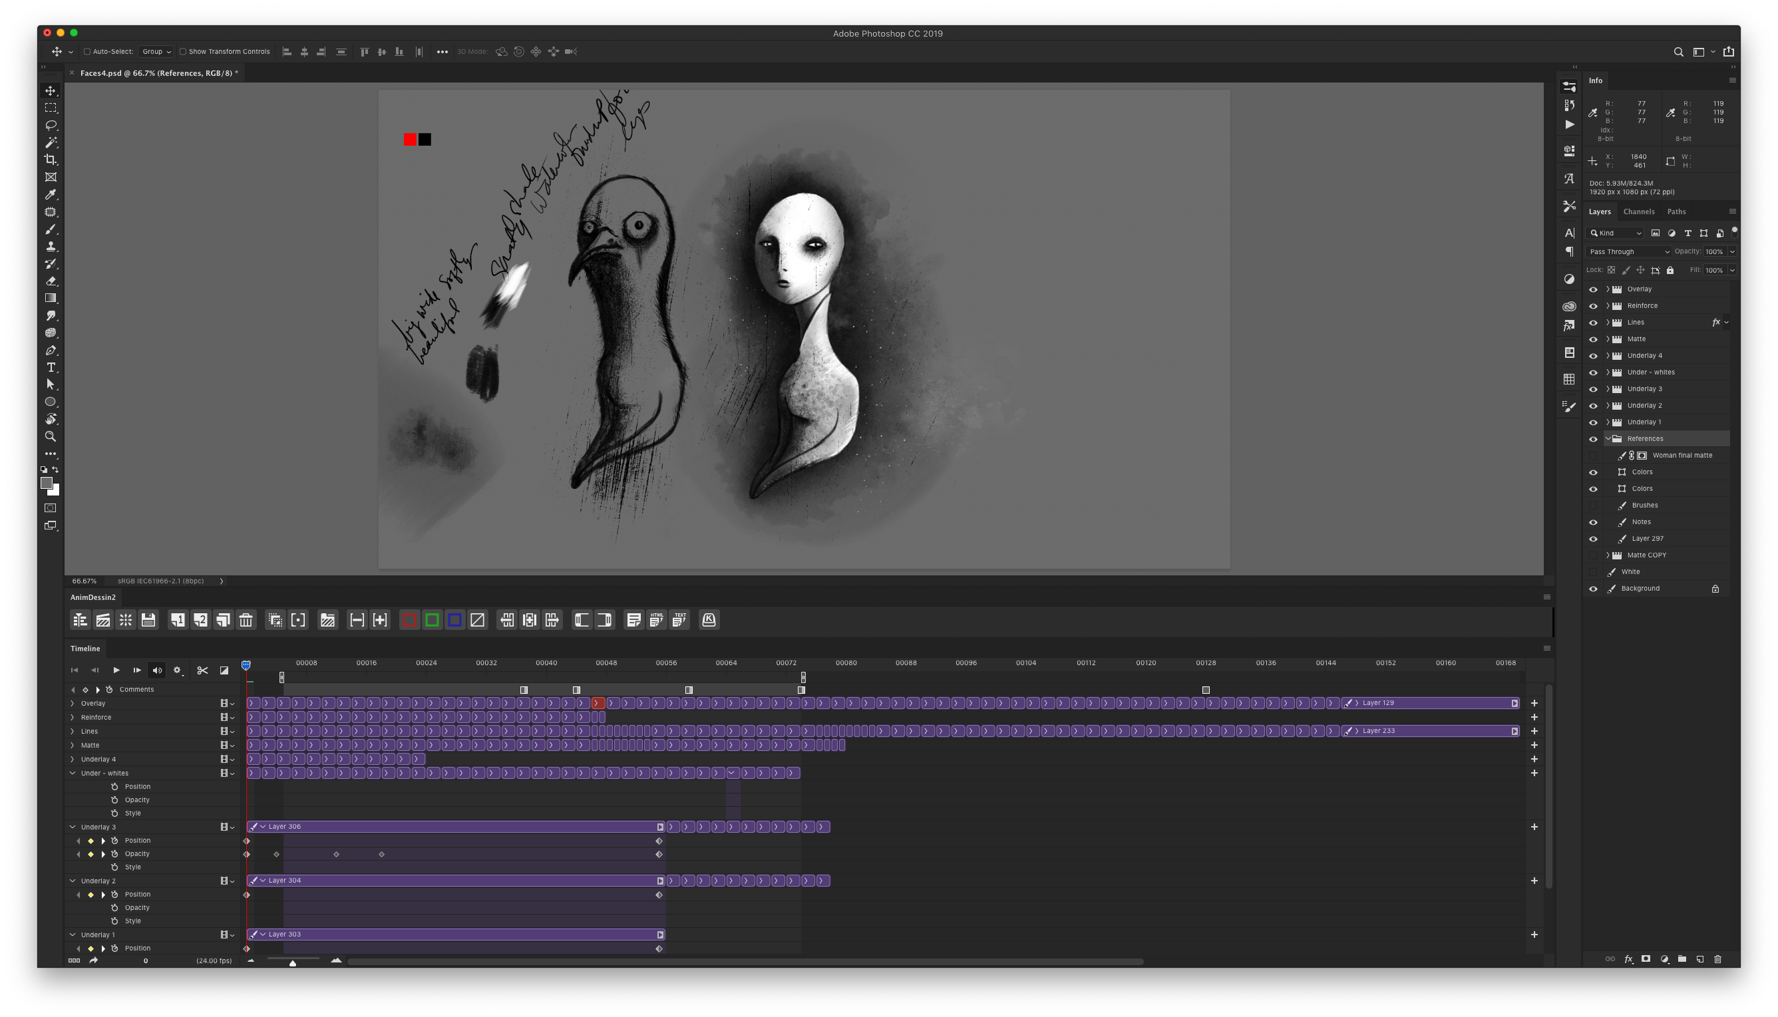Select the Ellipse shape tool
Viewport: 1778px width, 1017px height.
pos(51,402)
